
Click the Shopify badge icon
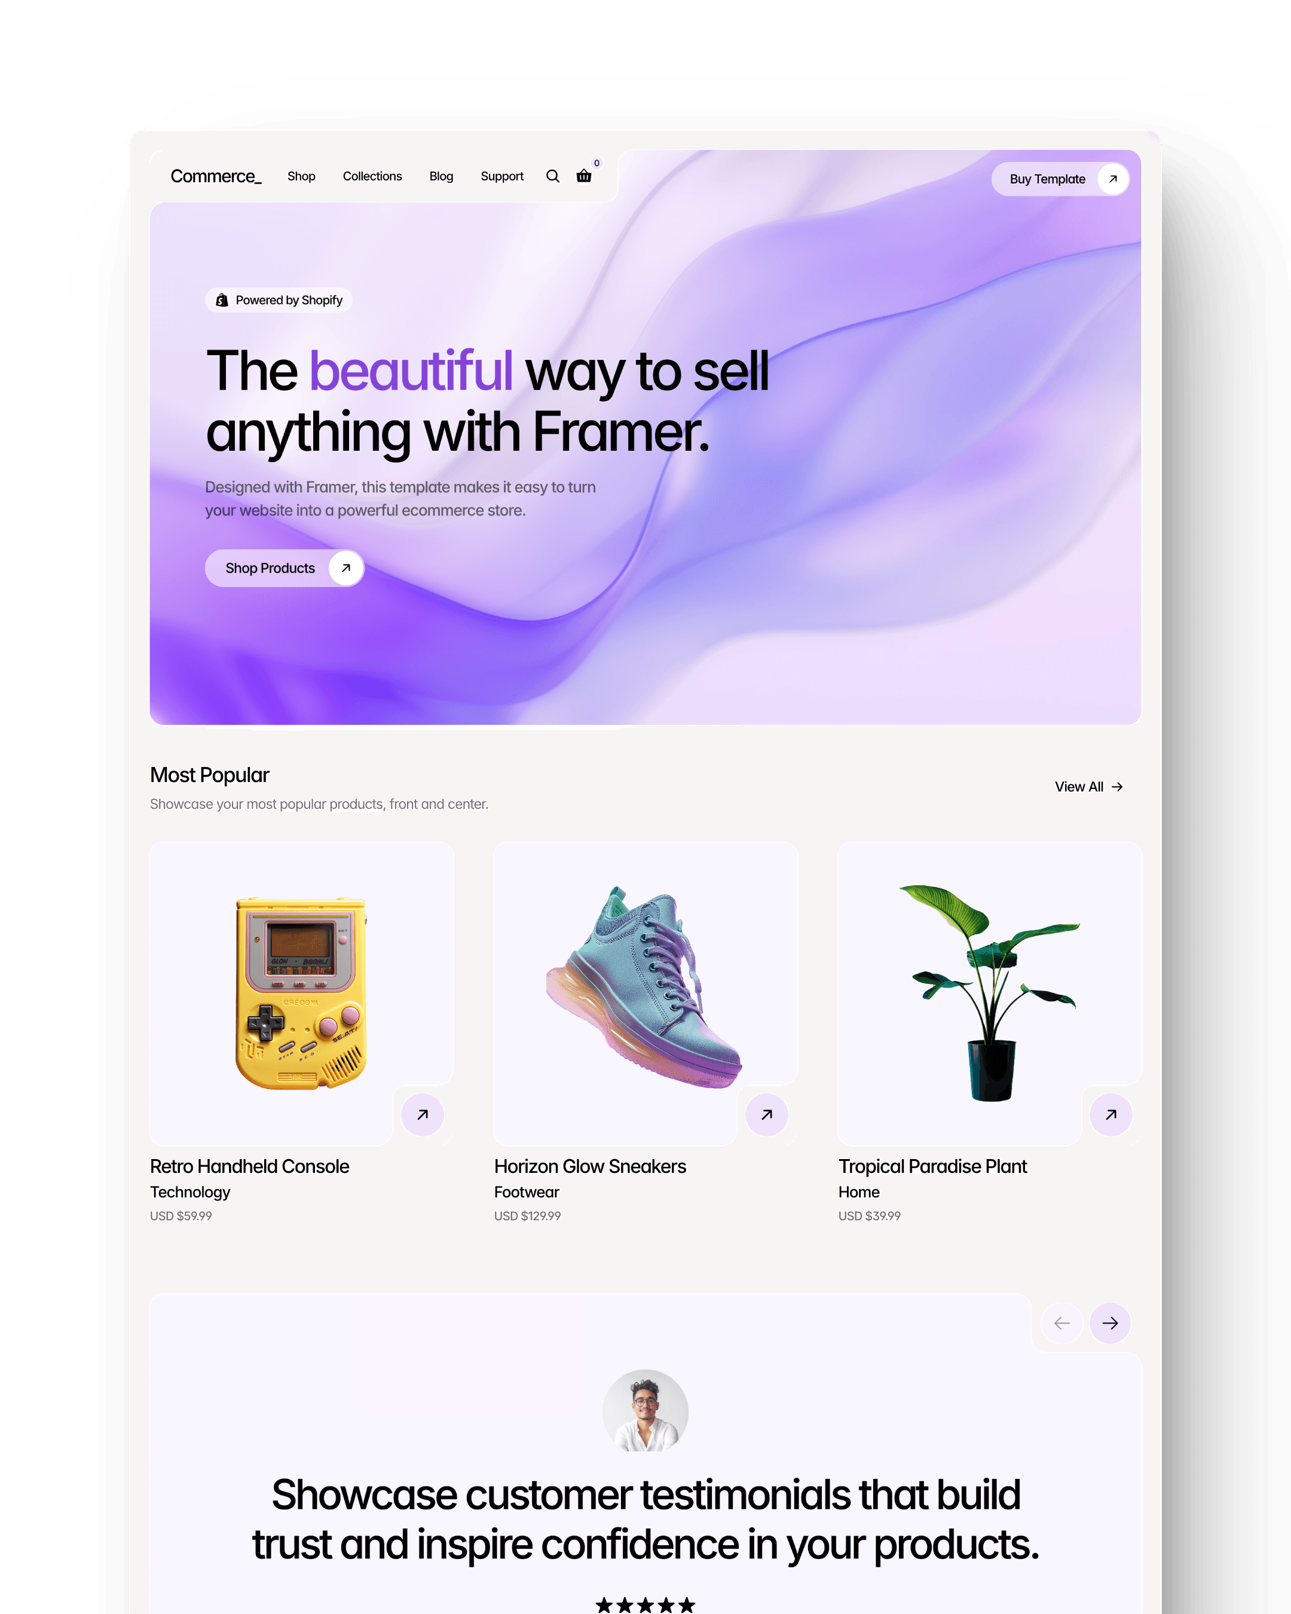(221, 301)
